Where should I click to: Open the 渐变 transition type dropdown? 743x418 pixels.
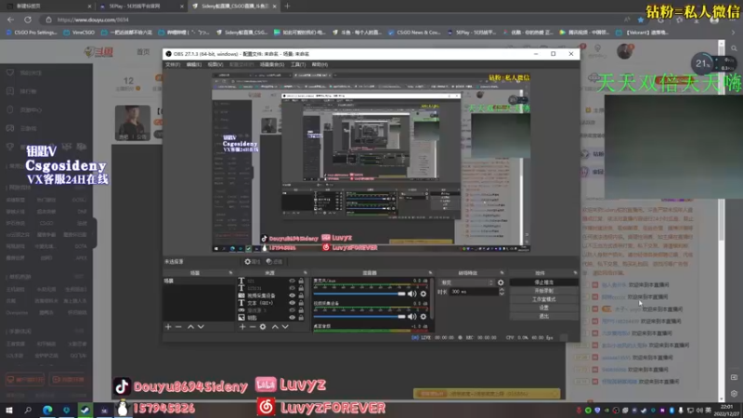466,282
